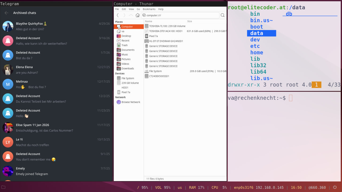Screen dimensions: 342x192
Task: Click VOL 95% in the status bar
Action: coord(163,187)
